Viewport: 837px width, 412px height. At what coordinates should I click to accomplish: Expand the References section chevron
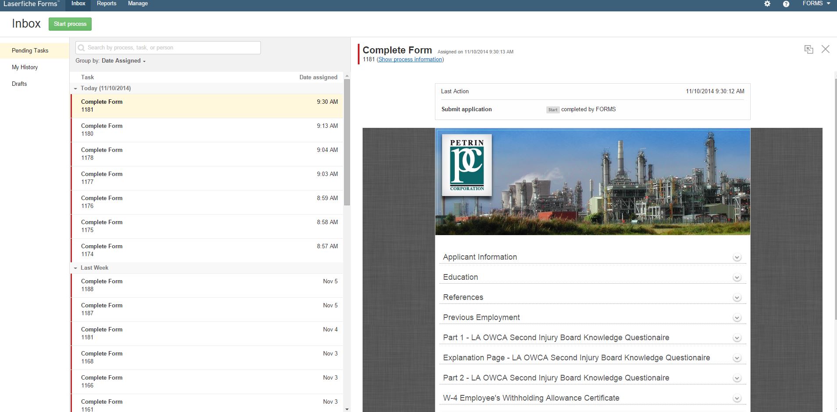[737, 298]
